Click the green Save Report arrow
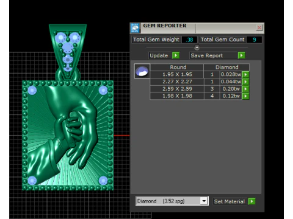 (241, 55)
